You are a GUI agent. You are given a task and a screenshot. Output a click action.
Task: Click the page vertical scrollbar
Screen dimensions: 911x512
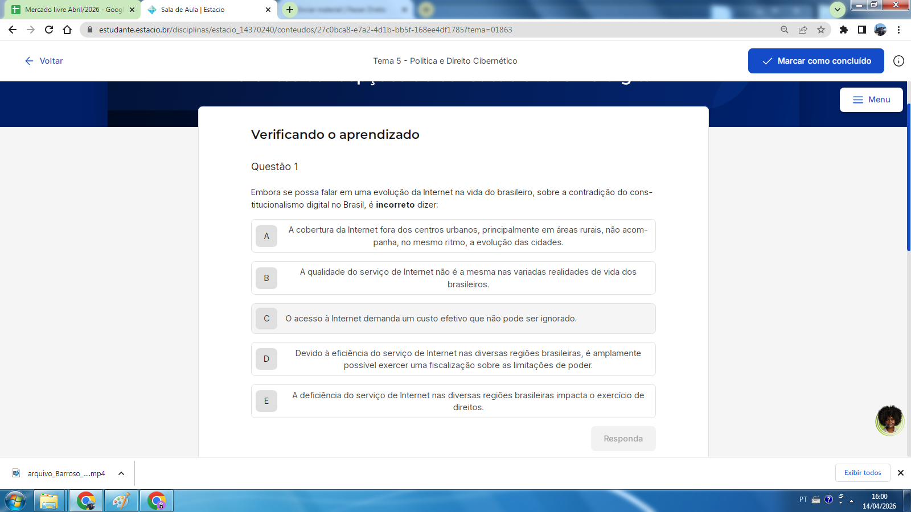click(908, 176)
